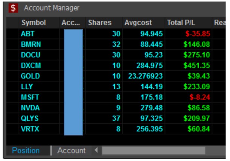This screenshot has height=161, width=230.
Task: Select the BMRN symbol row
Action: [x=31, y=44]
